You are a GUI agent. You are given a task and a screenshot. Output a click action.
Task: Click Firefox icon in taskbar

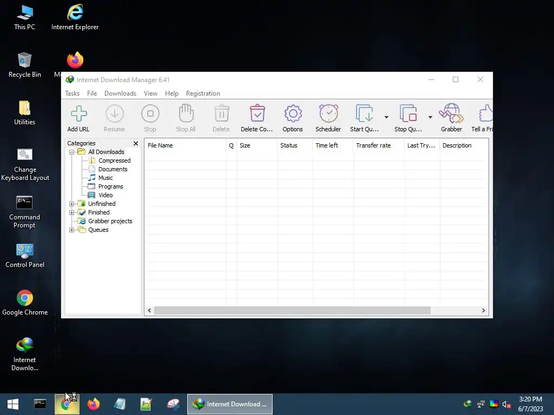[94, 404]
